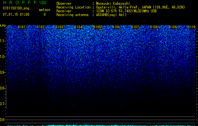Click the meteor label
198x126 pixels.
45,10
